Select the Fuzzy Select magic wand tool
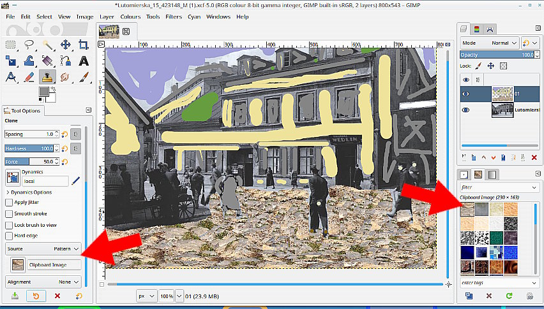Image resolution: width=544 pixels, height=309 pixels. (47, 45)
